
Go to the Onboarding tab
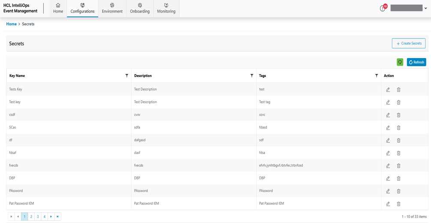(140, 8)
